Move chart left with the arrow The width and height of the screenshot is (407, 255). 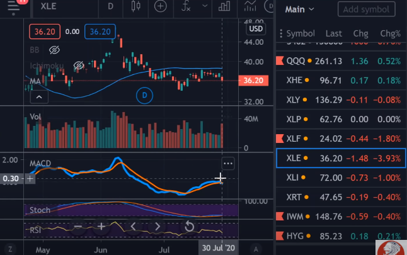pos(133,227)
